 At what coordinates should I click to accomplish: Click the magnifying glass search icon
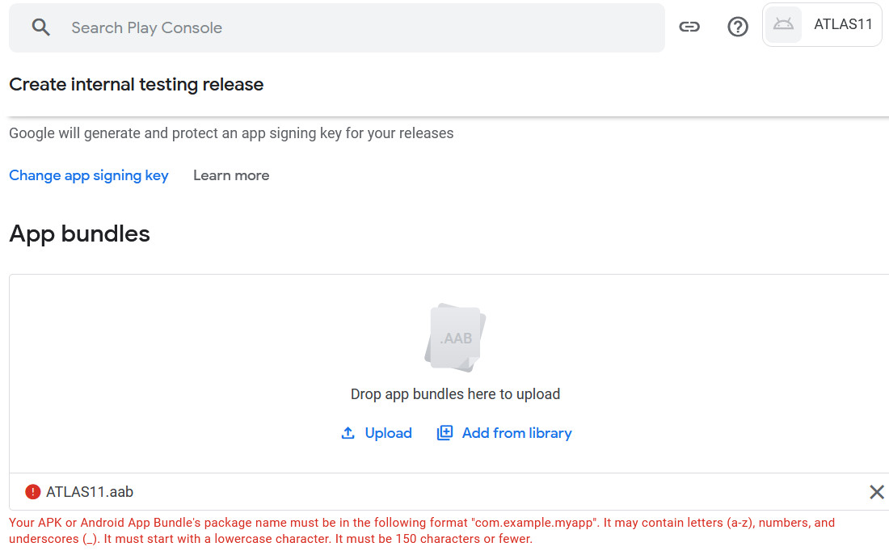point(40,27)
